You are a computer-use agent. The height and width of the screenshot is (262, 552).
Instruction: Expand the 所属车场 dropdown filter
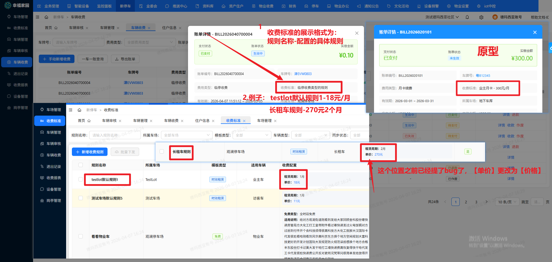click(187, 135)
